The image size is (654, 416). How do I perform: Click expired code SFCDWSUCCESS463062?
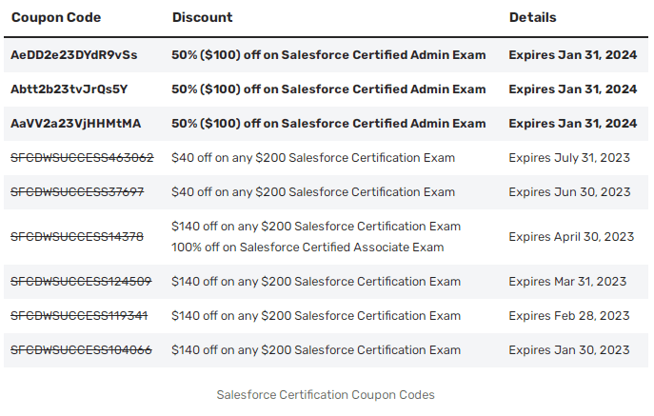(82, 158)
